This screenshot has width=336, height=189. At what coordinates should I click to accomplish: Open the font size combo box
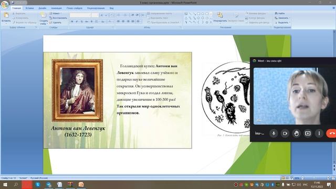tap(94, 15)
